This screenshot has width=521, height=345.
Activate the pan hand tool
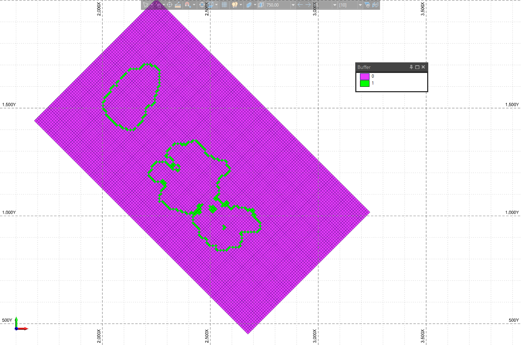[x=158, y=5]
